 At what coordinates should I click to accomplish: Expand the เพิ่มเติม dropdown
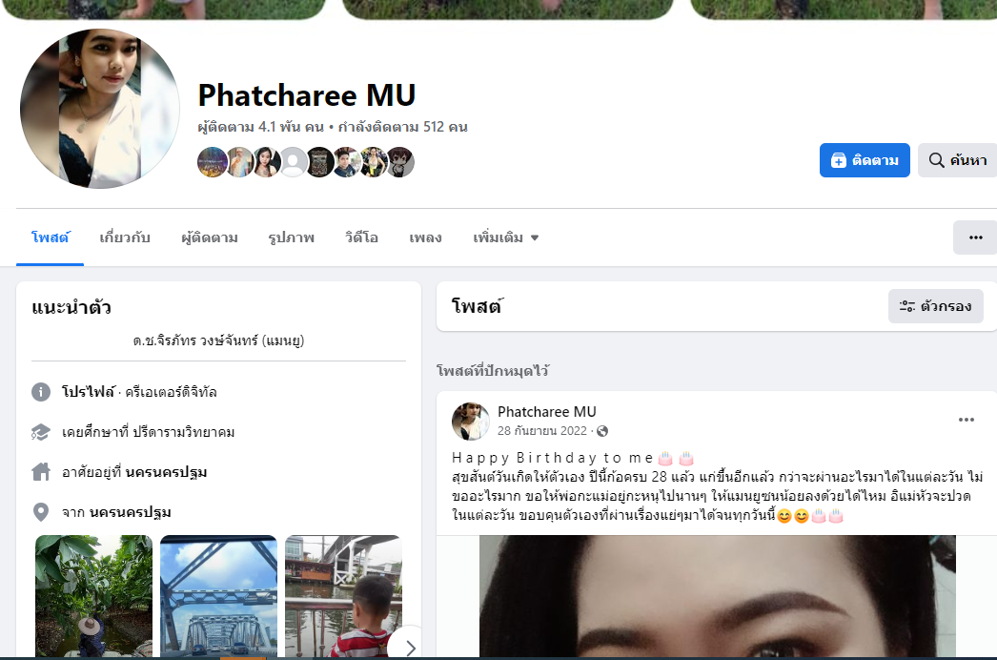tap(505, 237)
